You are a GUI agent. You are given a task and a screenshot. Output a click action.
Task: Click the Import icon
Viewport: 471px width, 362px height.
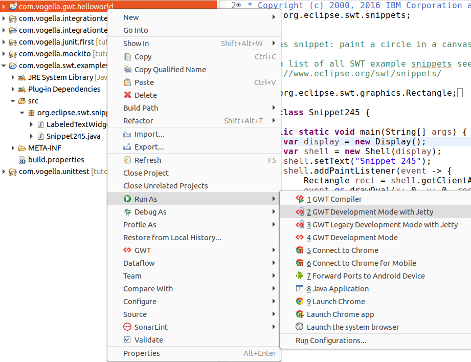tap(127, 134)
